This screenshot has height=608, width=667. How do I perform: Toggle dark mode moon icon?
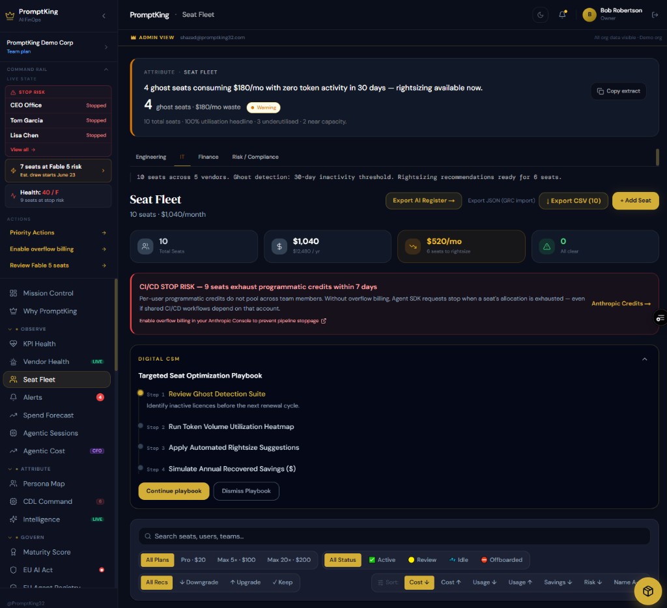[540, 15]
